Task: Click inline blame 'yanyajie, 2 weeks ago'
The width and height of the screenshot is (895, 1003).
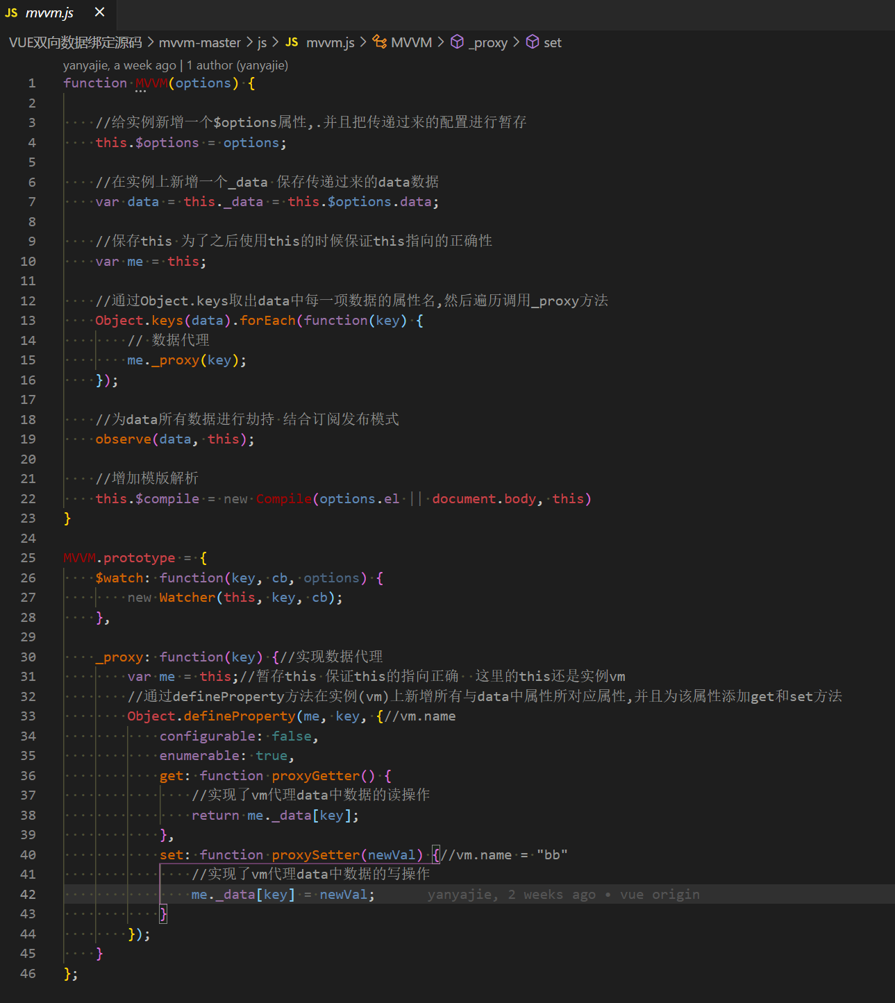Action: (512, 894)
